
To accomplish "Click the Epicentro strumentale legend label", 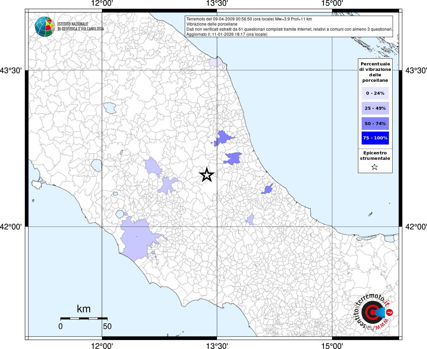I will (375, 156).
